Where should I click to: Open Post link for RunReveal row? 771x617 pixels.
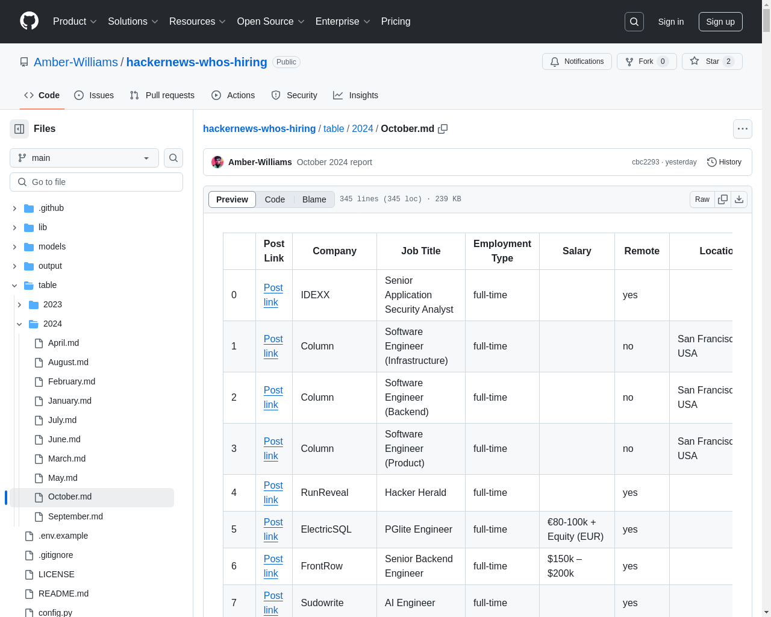pyautogui.click(x=273, y=493)
